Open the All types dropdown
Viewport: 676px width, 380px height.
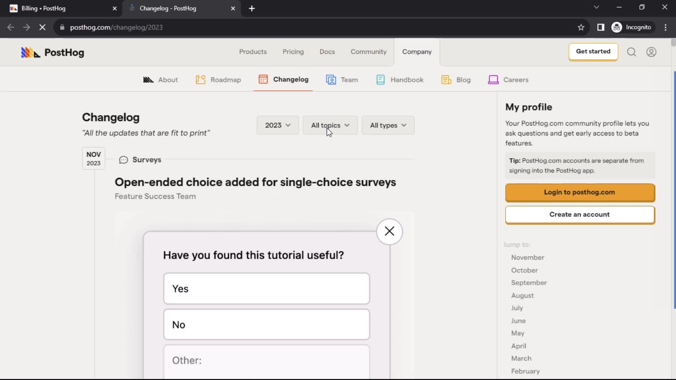click(x=388, y=125)
